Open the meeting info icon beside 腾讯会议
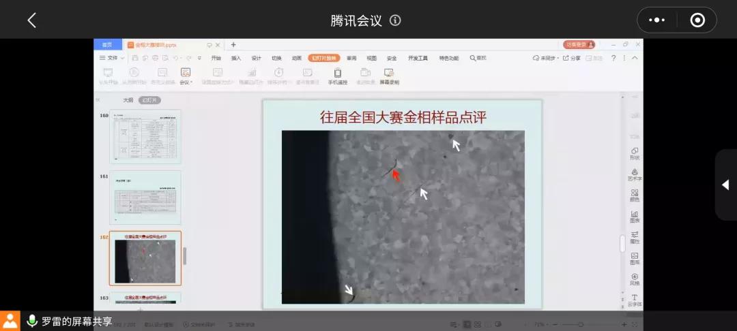 (x=395, y=20)
